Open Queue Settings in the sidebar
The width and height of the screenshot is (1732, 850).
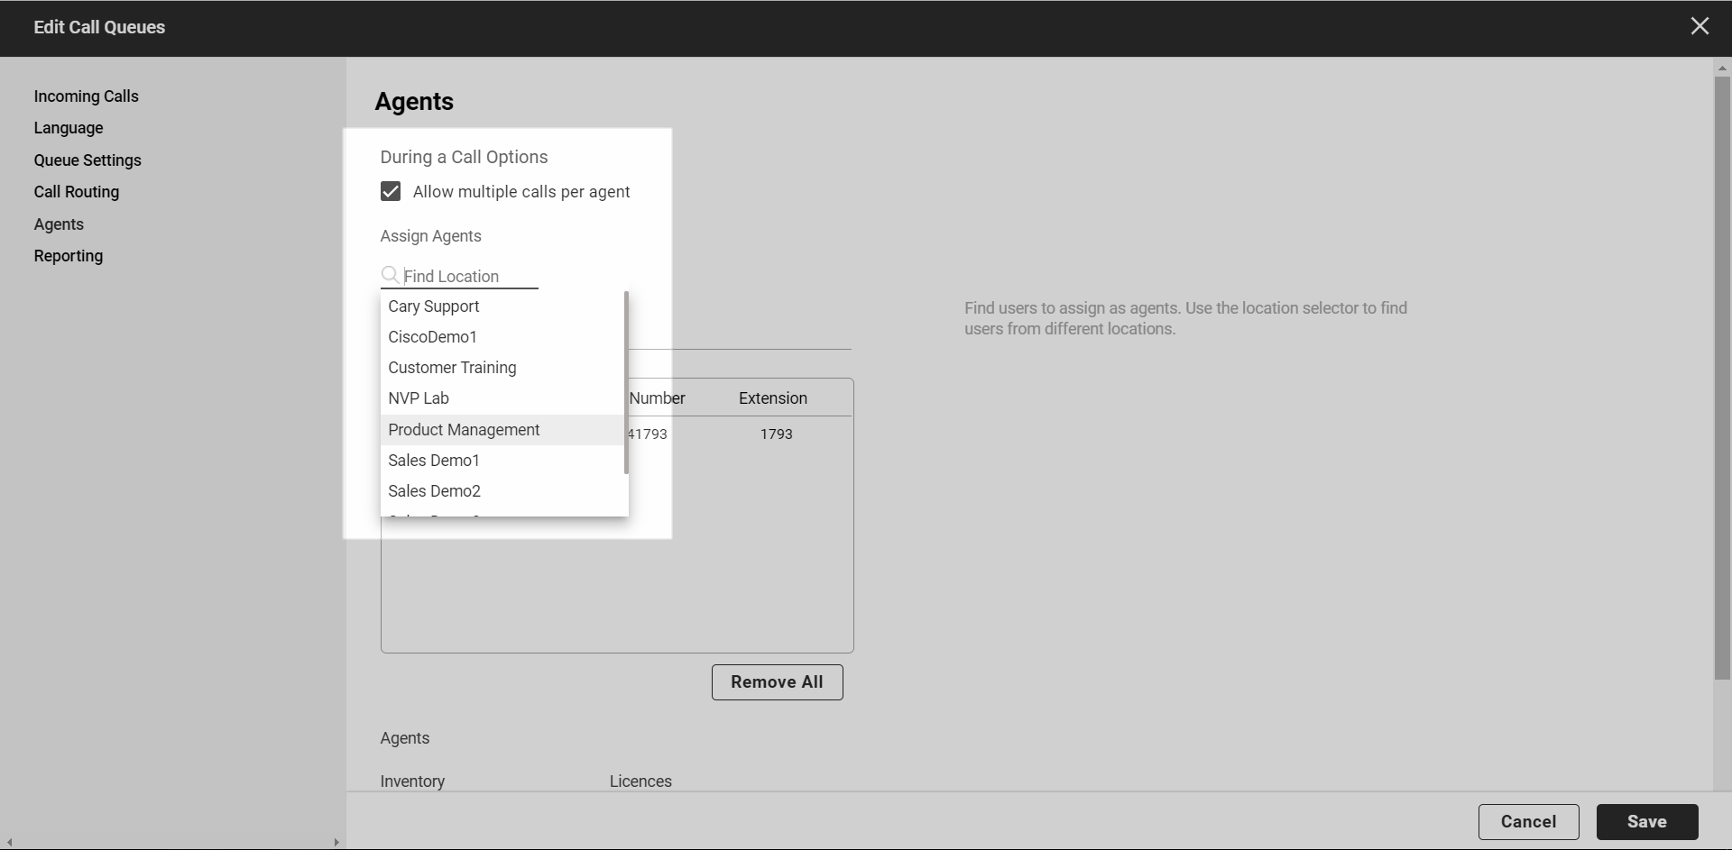pyautogui.click(x=88, y=160)
